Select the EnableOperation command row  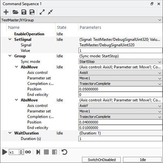(x=81, y=34)
